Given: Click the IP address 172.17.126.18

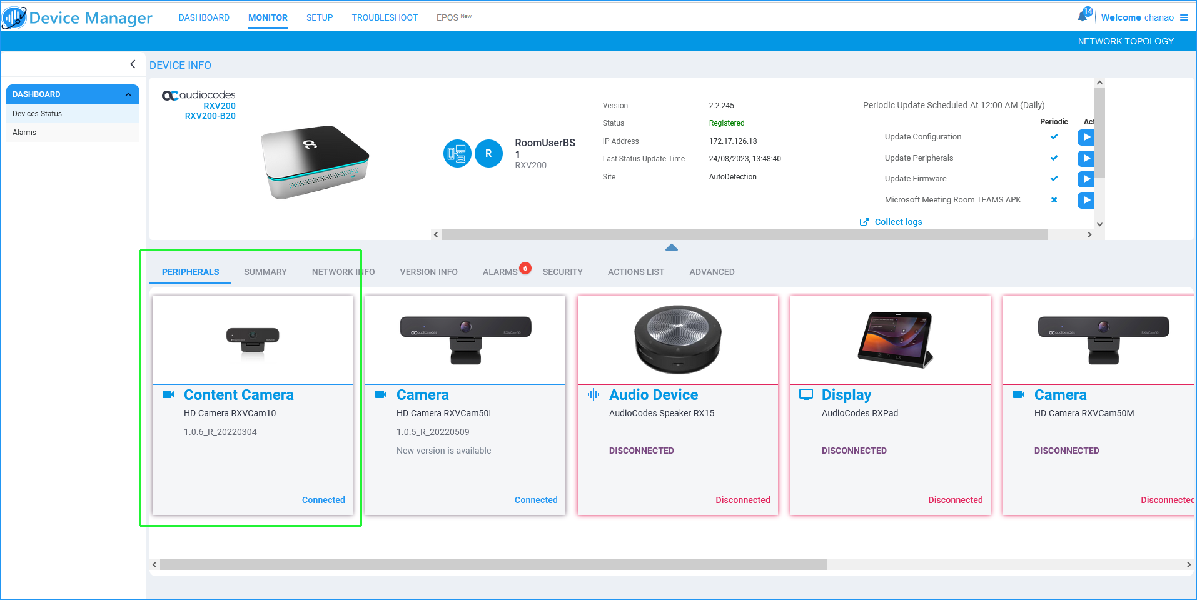Looking at the screenshot, I should pyautogui.click(x=732, y=141).
